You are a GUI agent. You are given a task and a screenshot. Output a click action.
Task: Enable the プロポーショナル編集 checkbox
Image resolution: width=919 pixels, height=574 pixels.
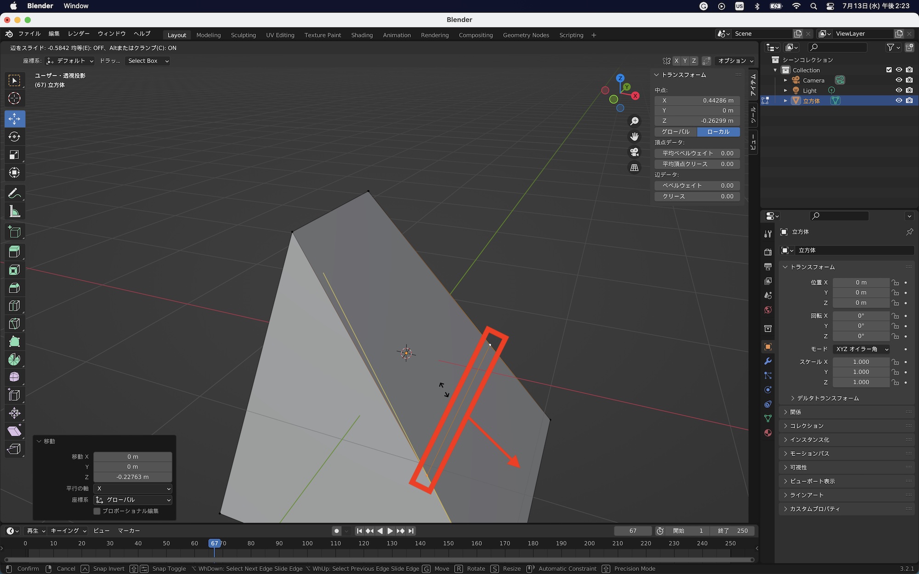point(97,511)
